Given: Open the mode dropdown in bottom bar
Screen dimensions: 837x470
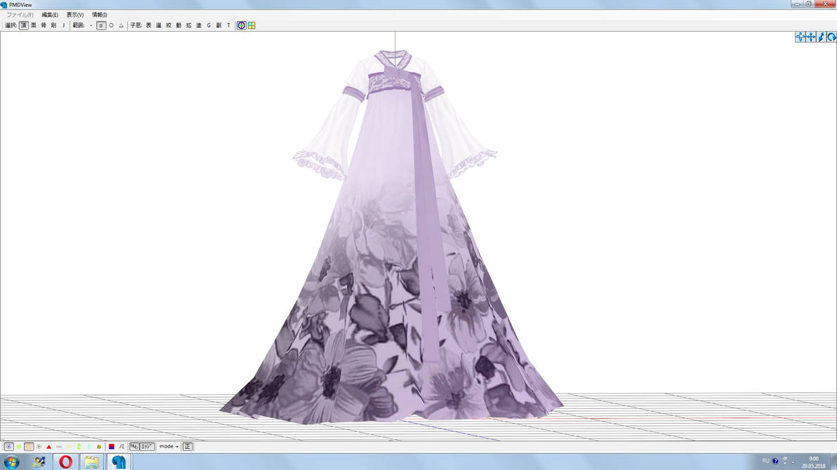Looking at the screenshot, I should pos(167,446).
